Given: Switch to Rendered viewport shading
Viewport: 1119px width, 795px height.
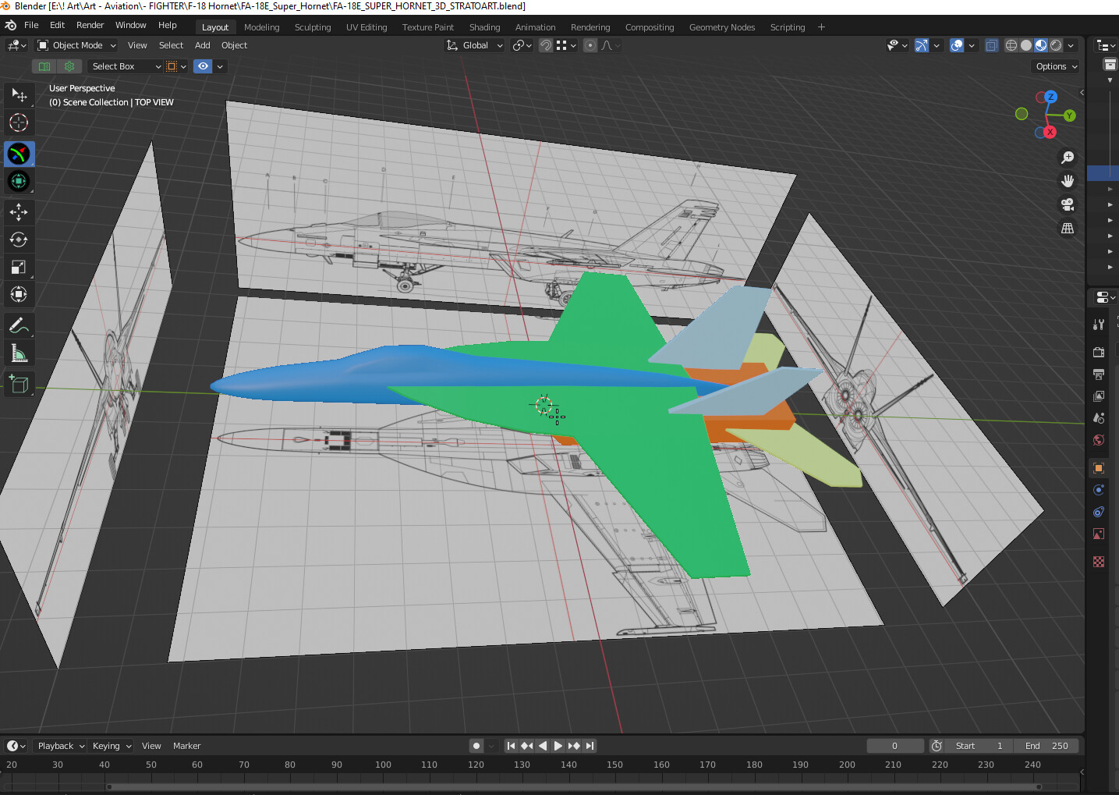Looking at the screenshot, I should tap(1056, 45).
